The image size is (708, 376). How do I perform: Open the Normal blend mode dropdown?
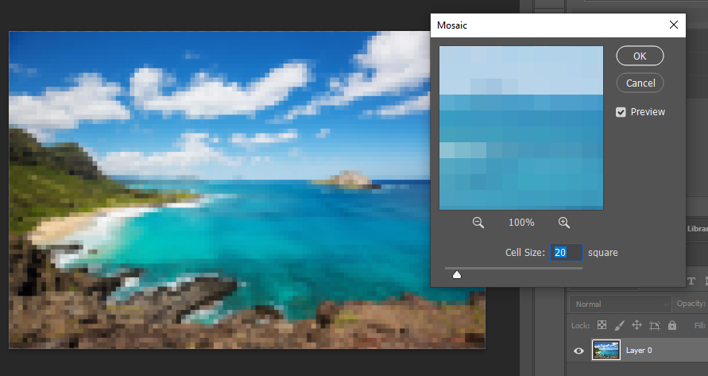pyautogui.click(x=620, y=304)
